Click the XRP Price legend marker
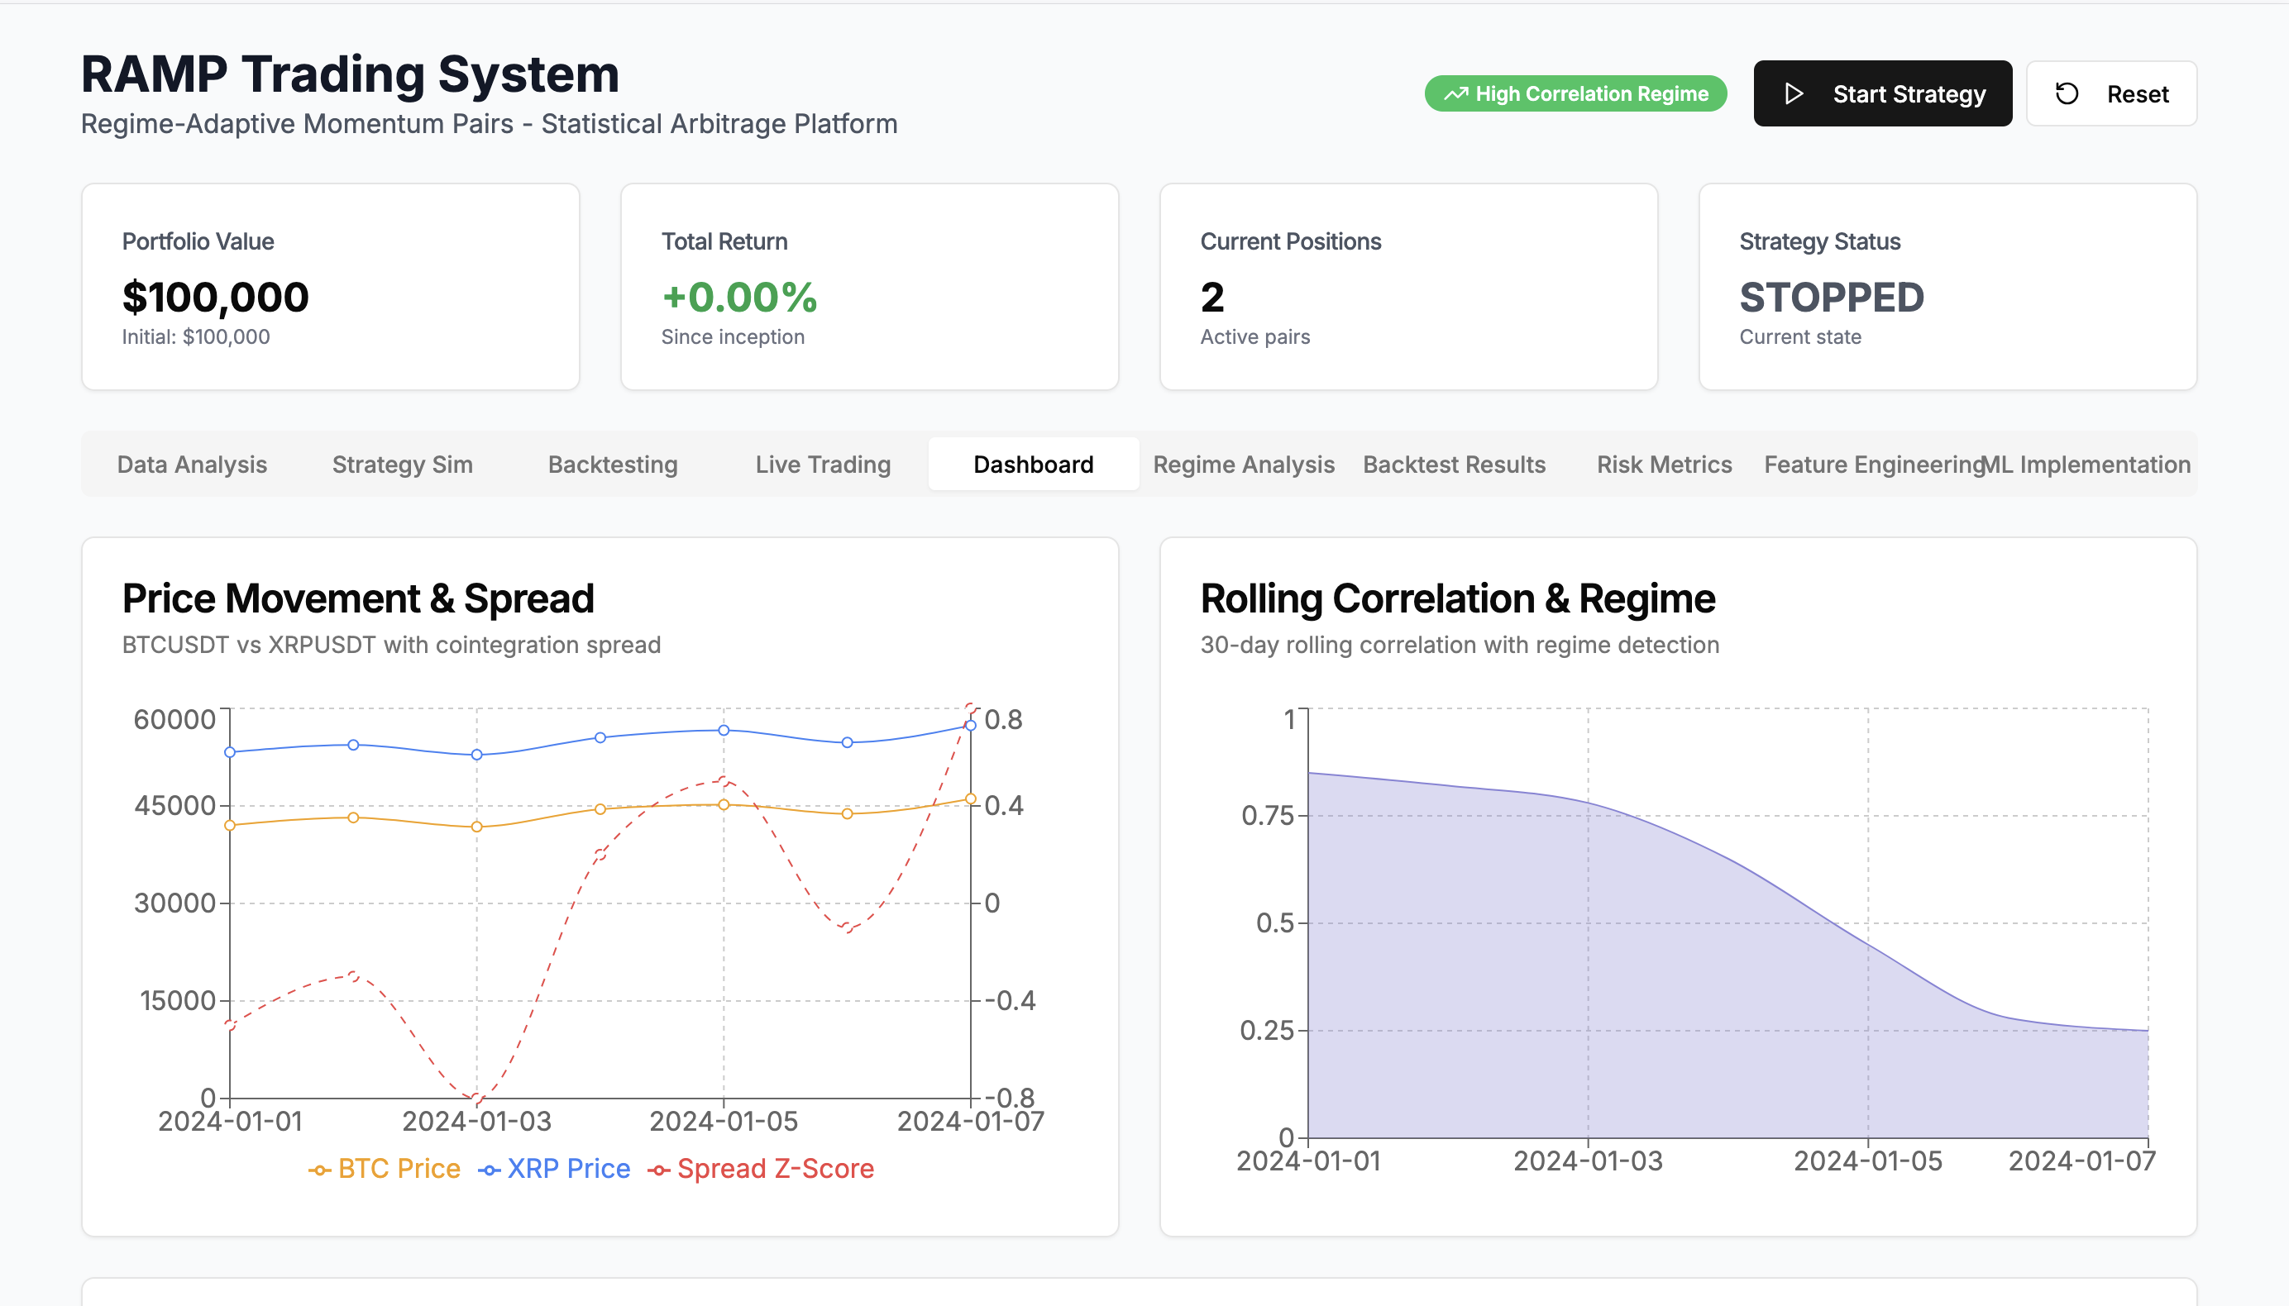Screen dimensions: 2289x1306 [489, 1170]
